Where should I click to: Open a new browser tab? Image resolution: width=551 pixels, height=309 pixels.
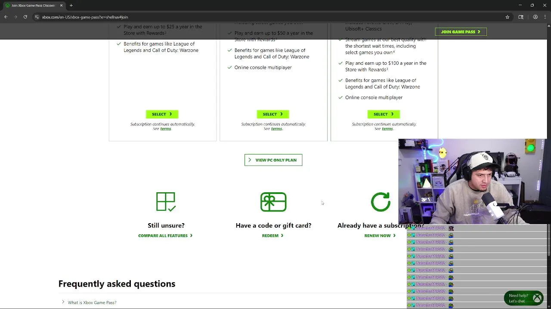click(71, 5)
